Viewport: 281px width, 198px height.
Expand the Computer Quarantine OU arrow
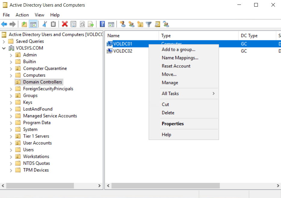11,69
